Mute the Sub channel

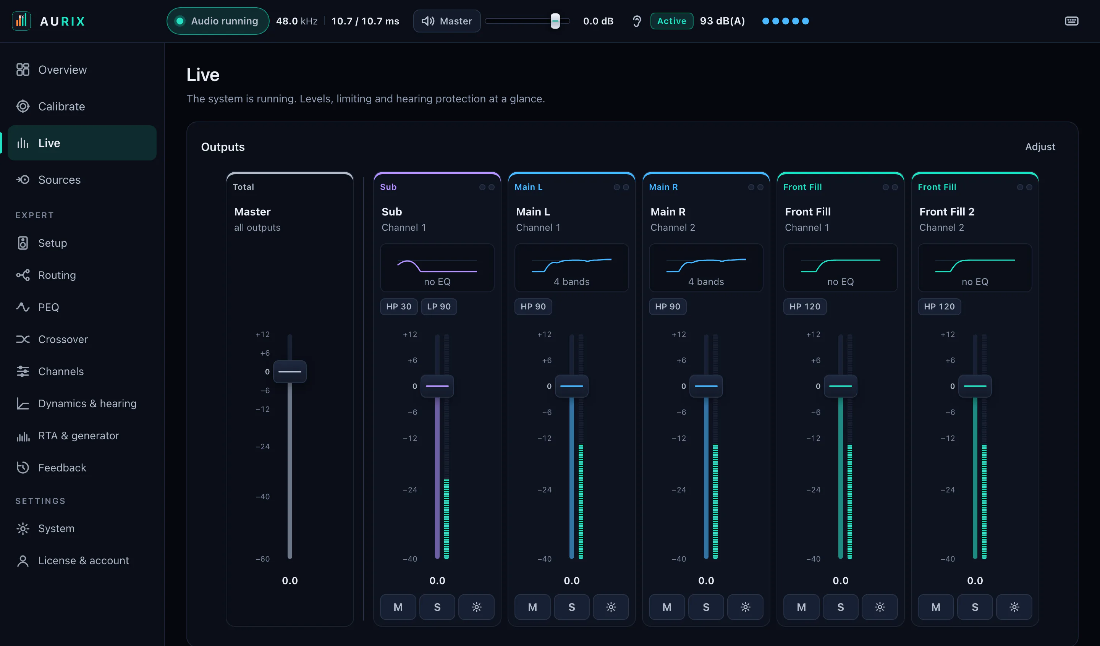click(x=398, y=607)
